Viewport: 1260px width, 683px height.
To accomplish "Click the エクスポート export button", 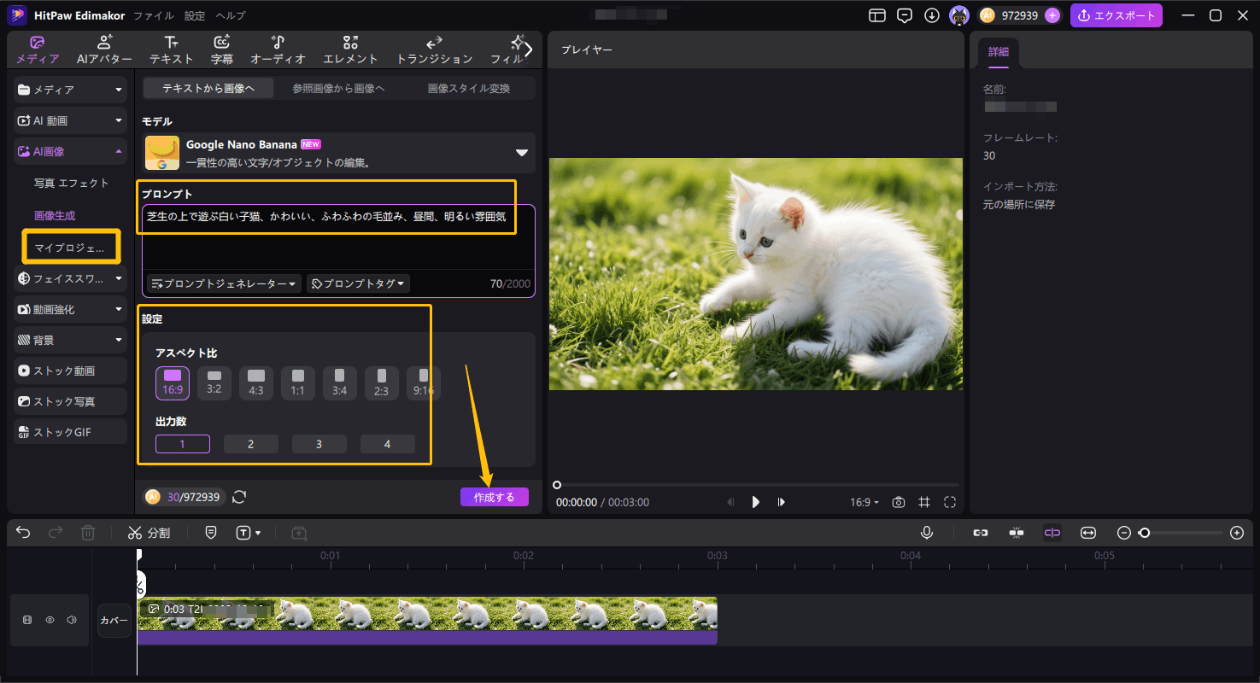I will [1116, 15].
